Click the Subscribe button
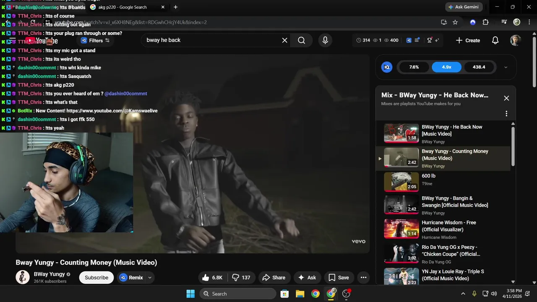Image resolution: width=537 pixels, height=302 pixels. click(96, 278)
